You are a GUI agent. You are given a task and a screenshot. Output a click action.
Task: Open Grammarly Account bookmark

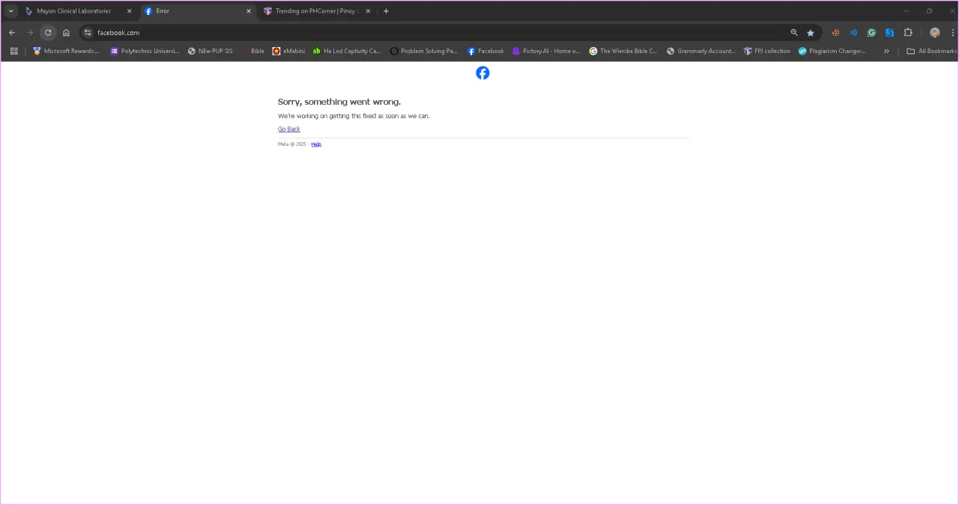[701, 51]
